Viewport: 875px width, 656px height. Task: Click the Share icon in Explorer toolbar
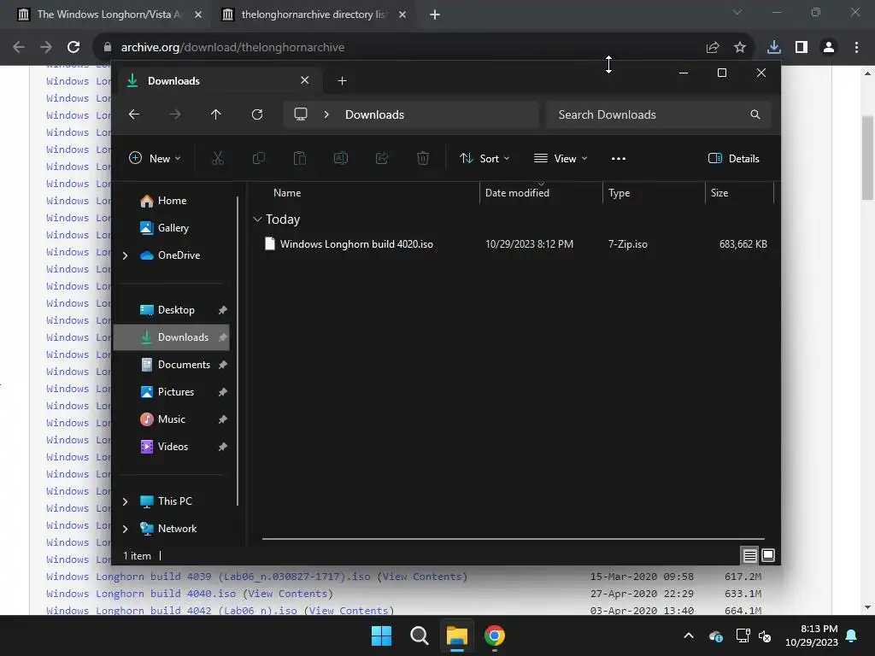382,158
